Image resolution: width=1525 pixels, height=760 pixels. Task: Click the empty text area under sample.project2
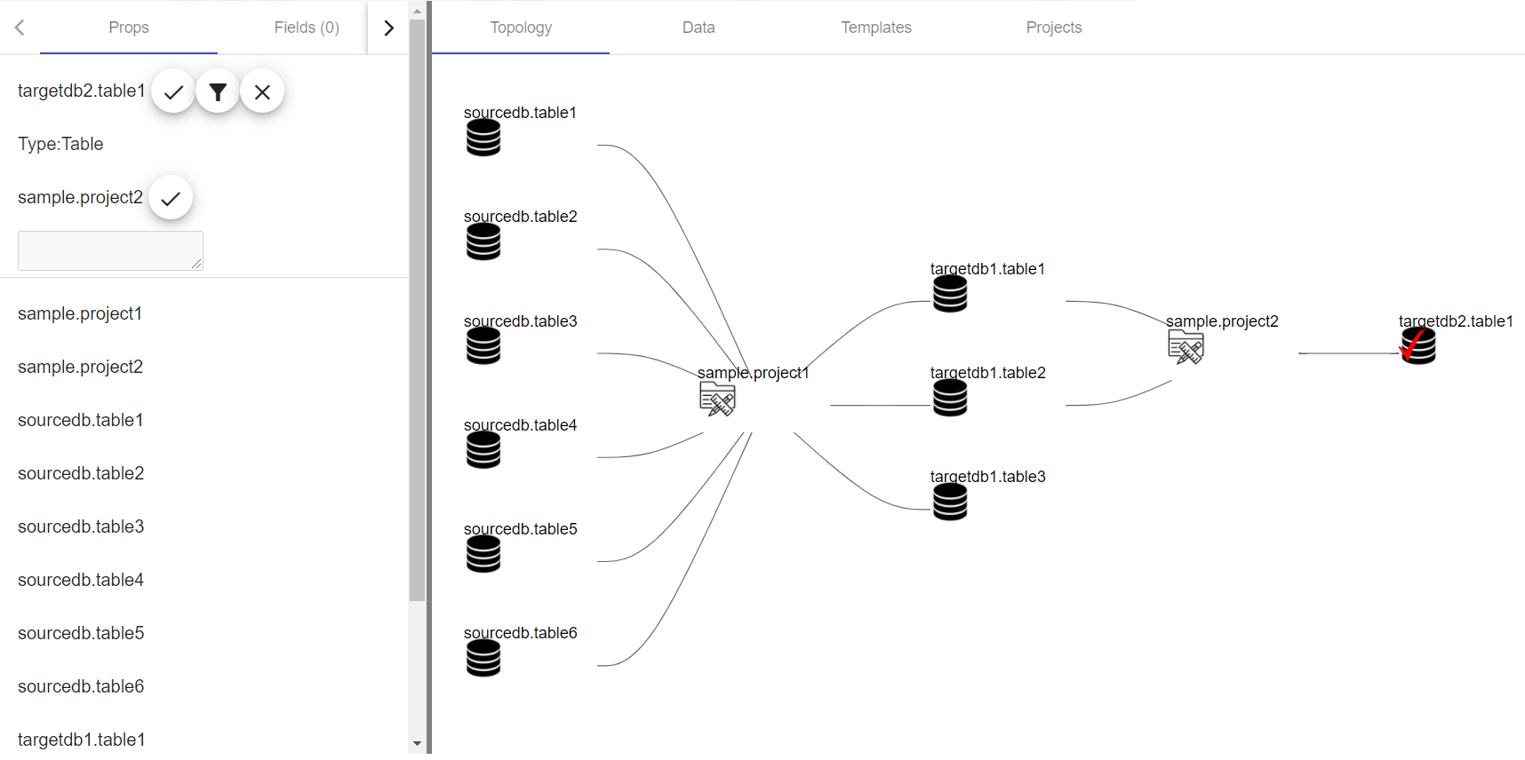[x=110, y=250]
